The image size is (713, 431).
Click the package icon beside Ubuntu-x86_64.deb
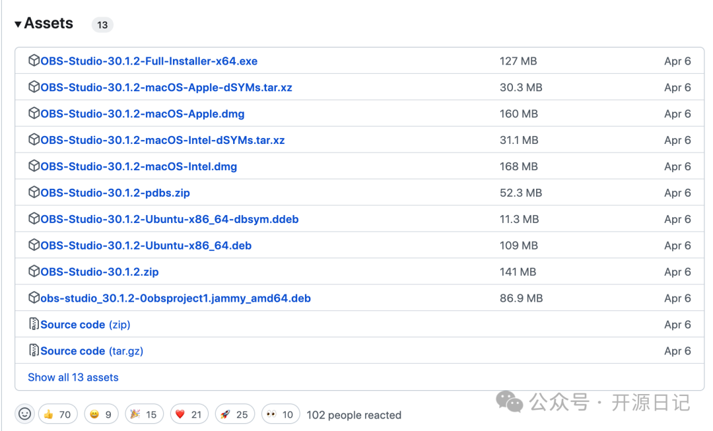[34, 245]
